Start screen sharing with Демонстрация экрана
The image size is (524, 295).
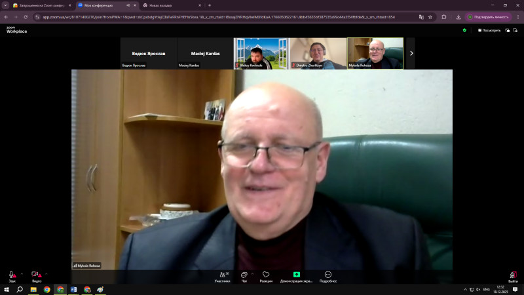297,276
